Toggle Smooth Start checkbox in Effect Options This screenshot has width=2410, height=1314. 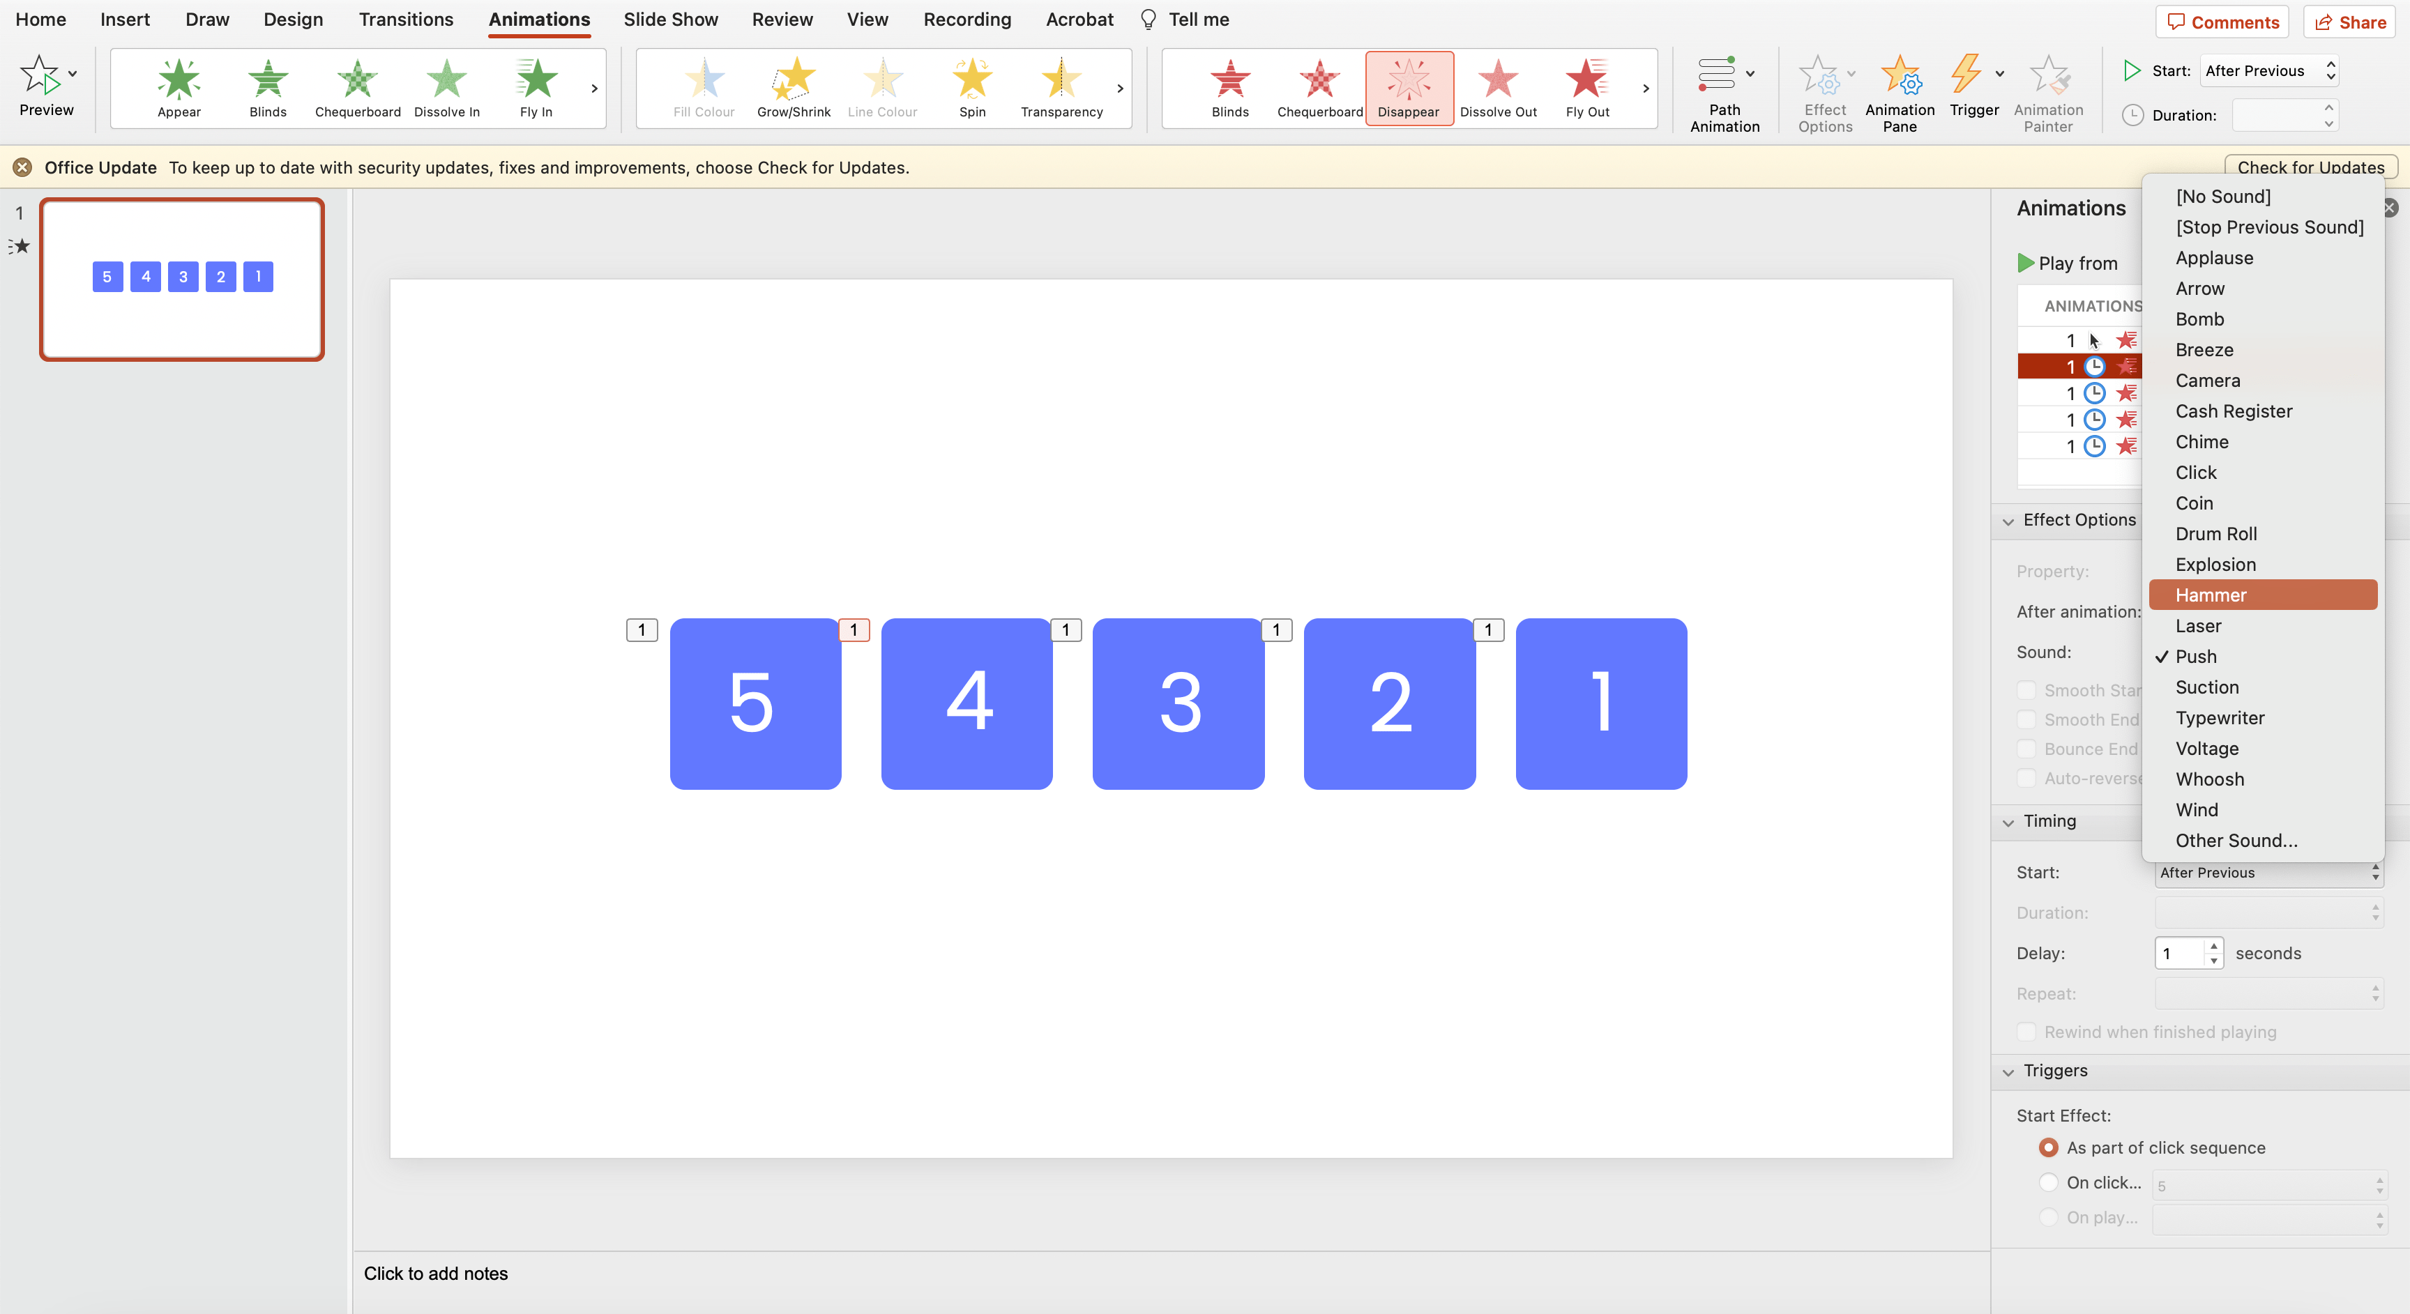[2026, 689]
